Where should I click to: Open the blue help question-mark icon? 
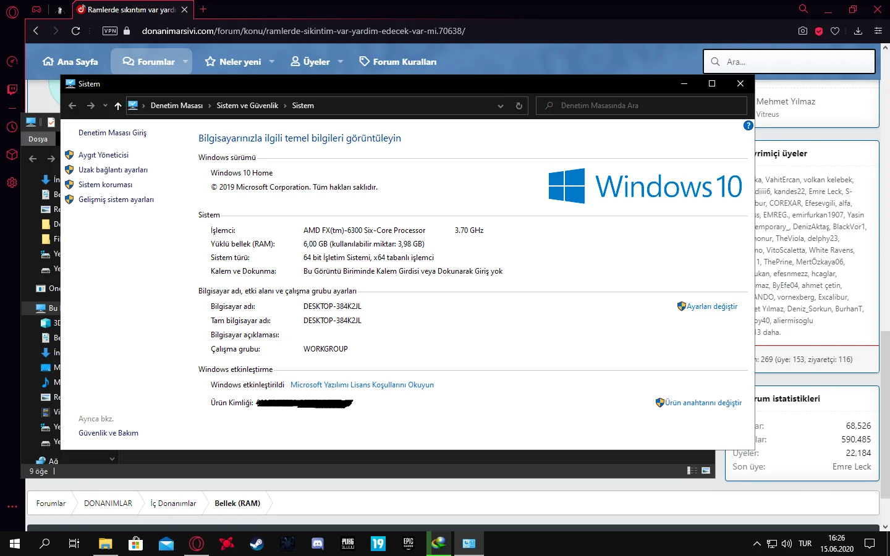click(748, 125)
